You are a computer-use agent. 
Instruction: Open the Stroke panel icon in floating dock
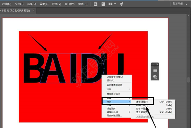(x=155, y=71)
